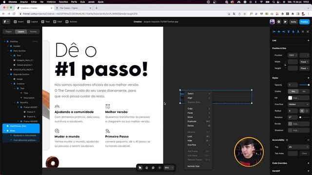This screenshot has width=312, height=175.
Task: Click the aspect ratio lock icon
Action: click(x=285, y=65)
